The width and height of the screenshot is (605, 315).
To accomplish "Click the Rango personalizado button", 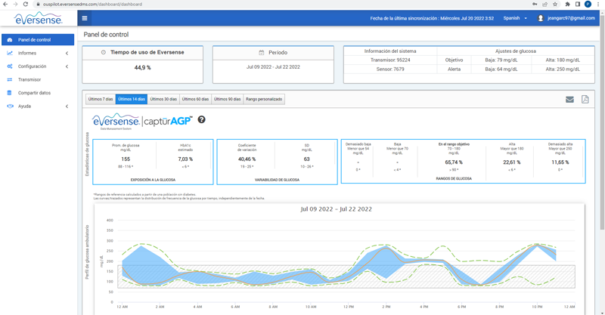I will click(x=264, y=99).
